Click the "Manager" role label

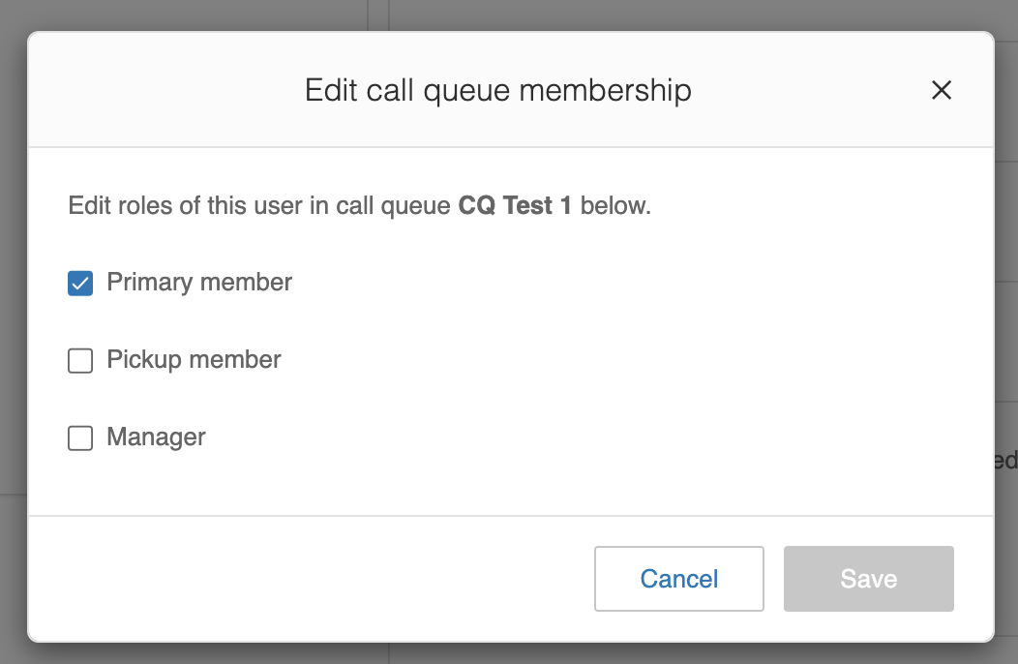156,437
